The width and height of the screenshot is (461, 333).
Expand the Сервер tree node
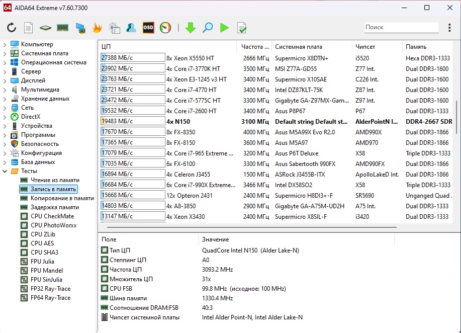[x=5, y=71]
